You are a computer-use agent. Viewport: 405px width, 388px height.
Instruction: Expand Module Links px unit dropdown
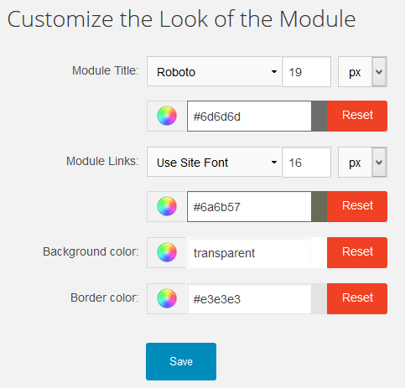pyautogui.click(x=362, y=163)
